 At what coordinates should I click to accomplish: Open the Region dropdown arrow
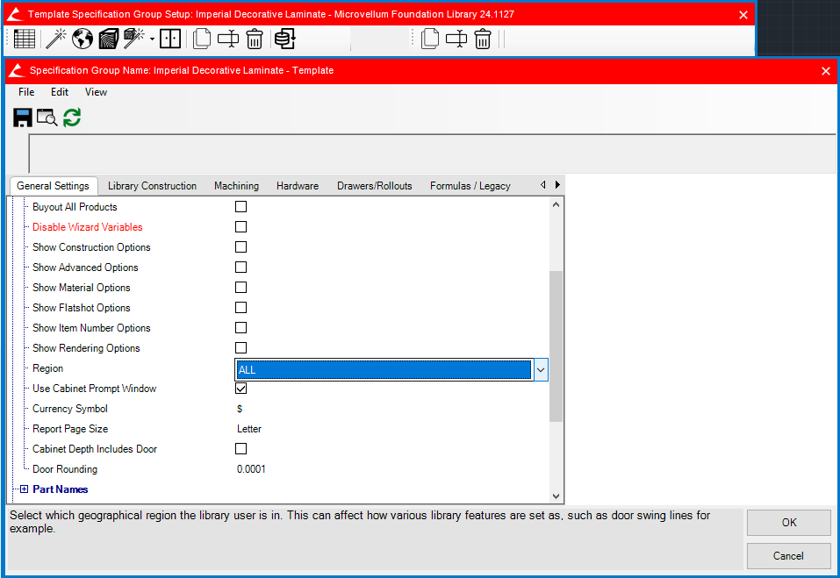click(541, 370)
